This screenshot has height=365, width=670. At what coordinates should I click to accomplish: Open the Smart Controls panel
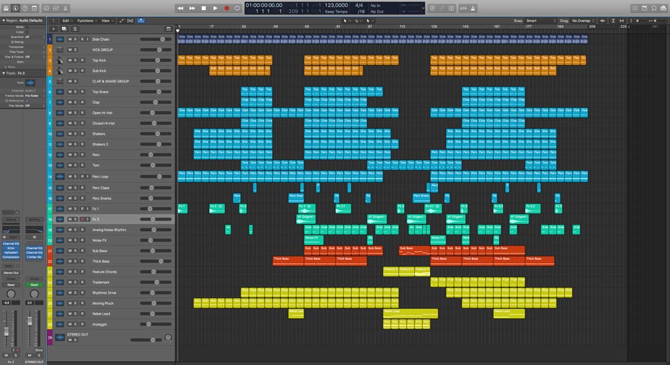tap(45, 8)
